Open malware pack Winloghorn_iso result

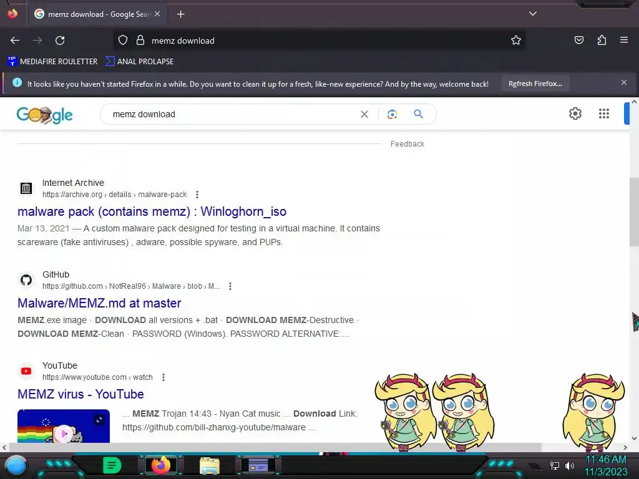tap(152, 211)
